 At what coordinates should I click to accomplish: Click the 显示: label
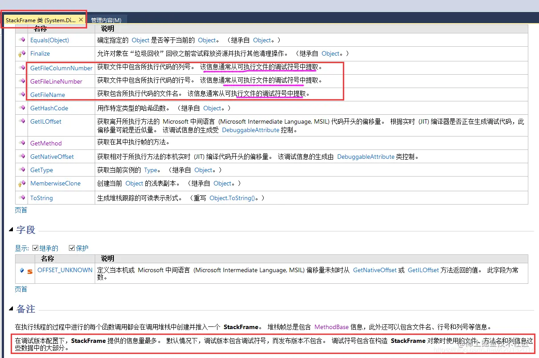point(22,248)
